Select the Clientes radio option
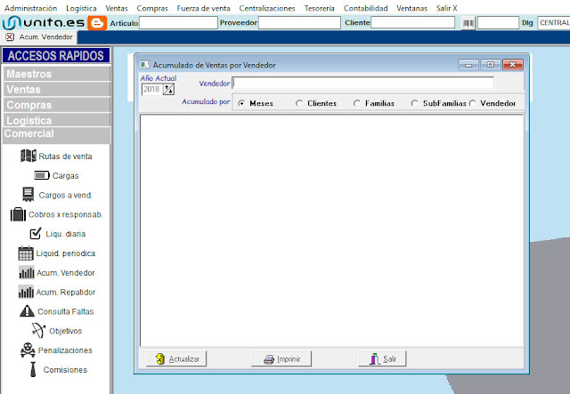570x394 pixels. [x=299, y=103]
